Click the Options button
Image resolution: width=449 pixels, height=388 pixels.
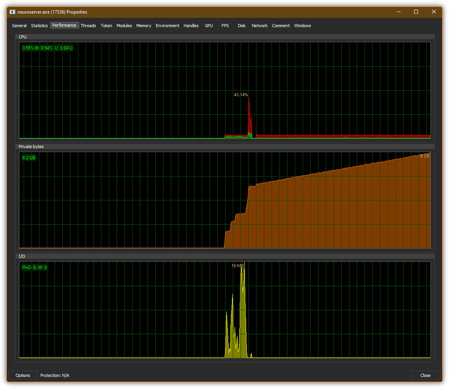point(23,375)
